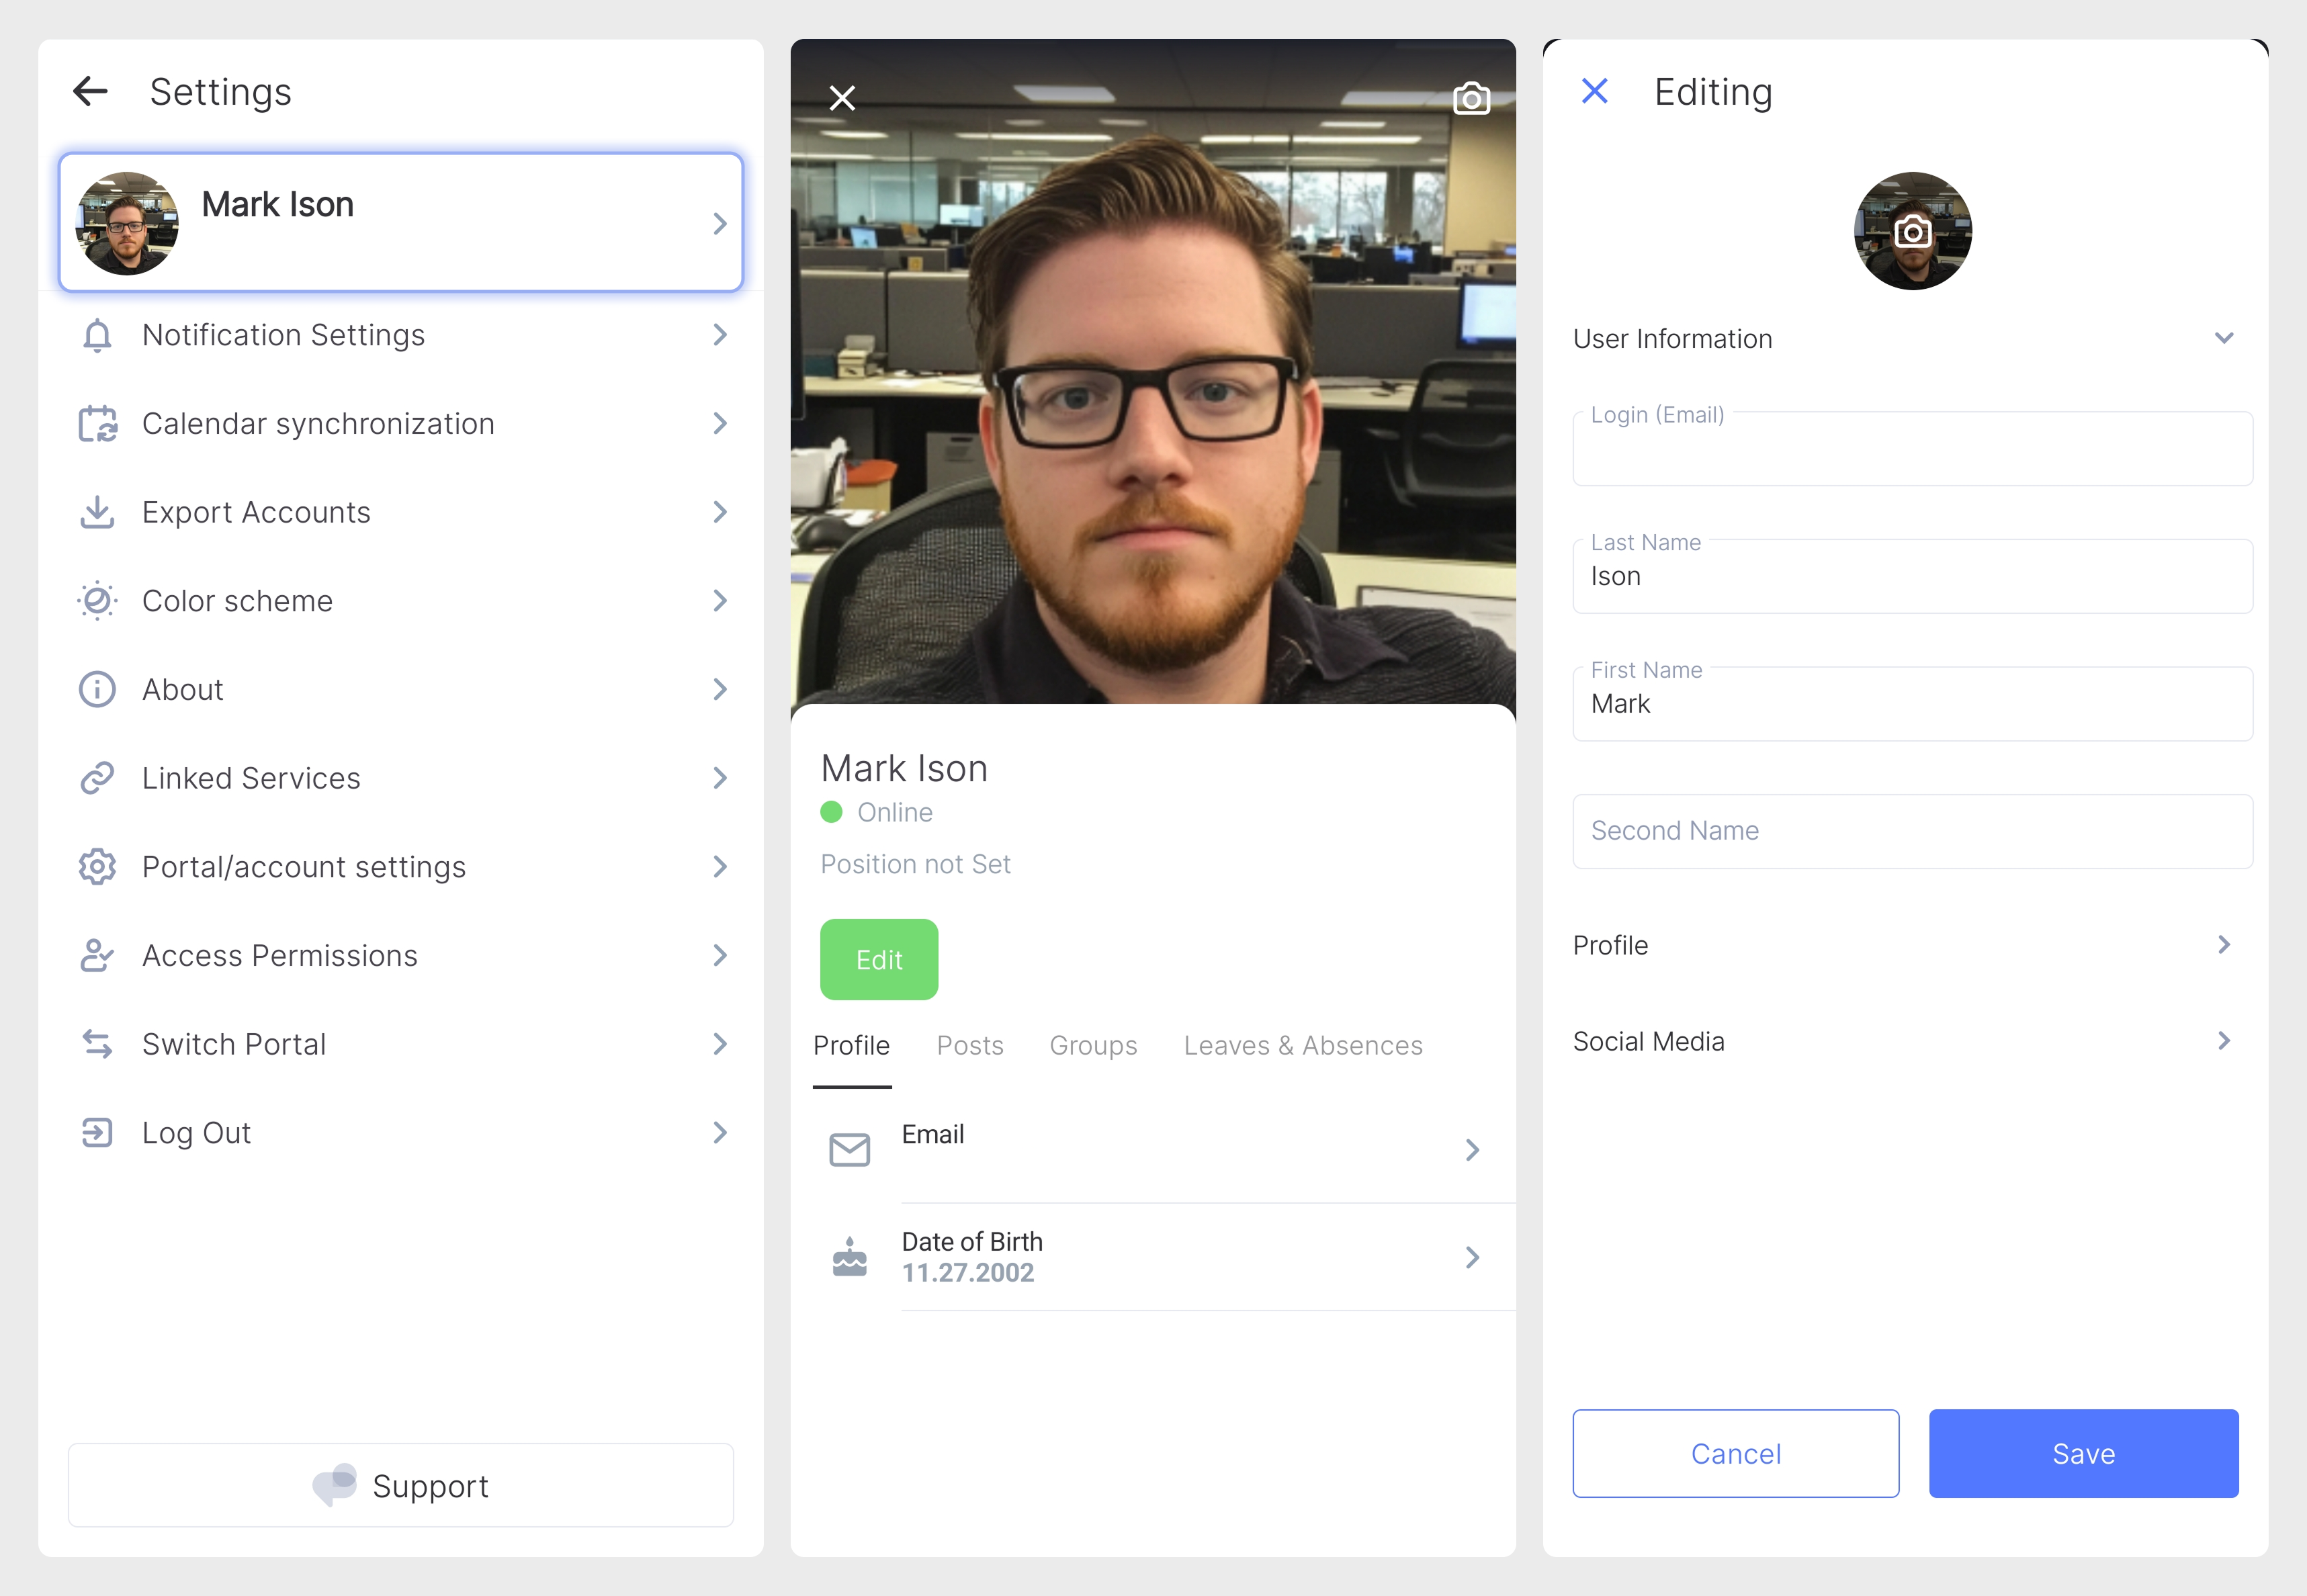
Task: Change avatar via camera icon in Editing
Action: (x=1913, y=232)
